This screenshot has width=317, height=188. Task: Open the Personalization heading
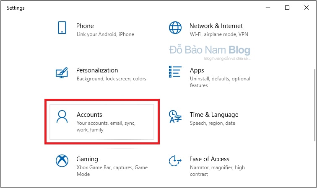(x=97, y=70)
